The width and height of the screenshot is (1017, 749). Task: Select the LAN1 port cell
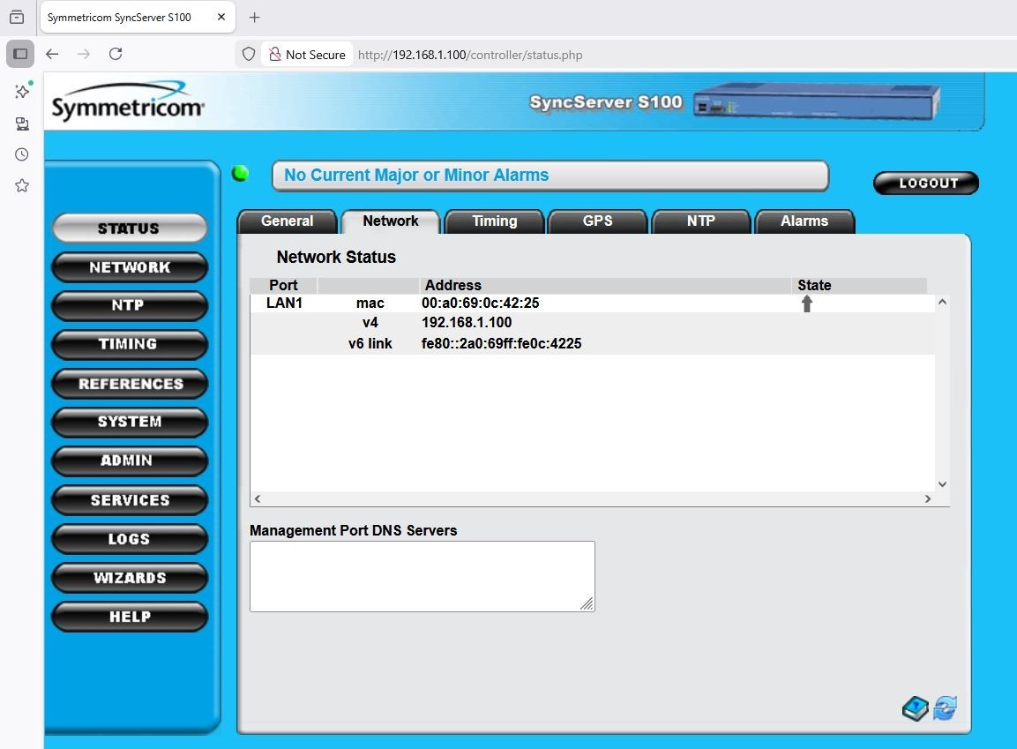[x=284, y=303]
